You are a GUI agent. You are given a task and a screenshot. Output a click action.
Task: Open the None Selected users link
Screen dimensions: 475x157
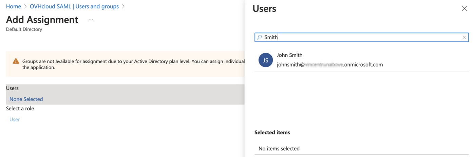pyautogui.click(x=26, y=99)
